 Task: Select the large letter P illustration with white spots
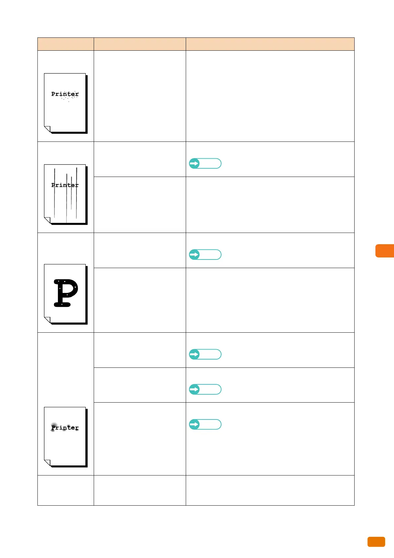66,294
